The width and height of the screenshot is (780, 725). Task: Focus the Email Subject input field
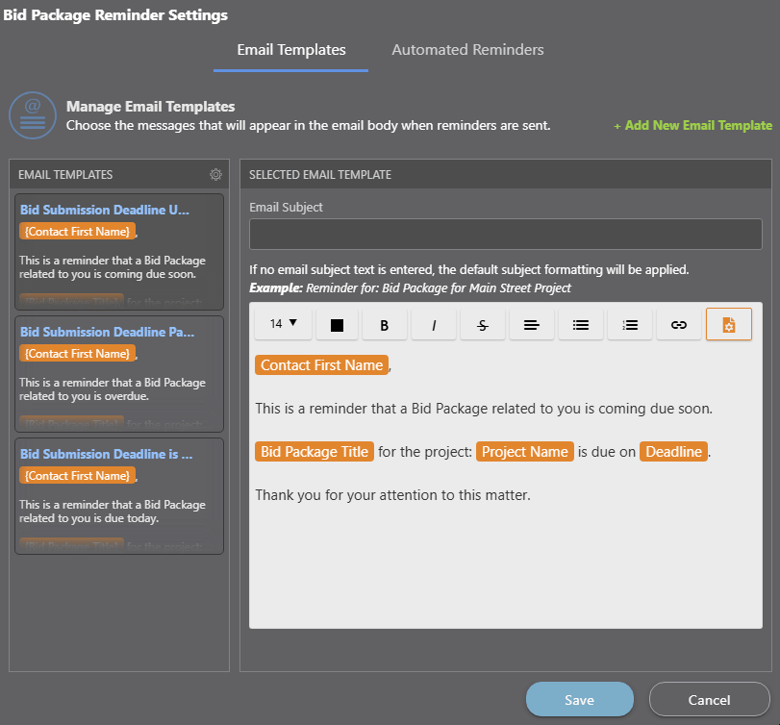pyautogui.click(x=505, y=235)
